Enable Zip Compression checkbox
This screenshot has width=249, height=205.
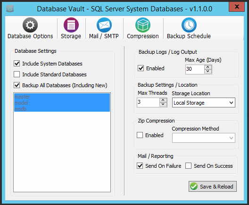point(140,135)
